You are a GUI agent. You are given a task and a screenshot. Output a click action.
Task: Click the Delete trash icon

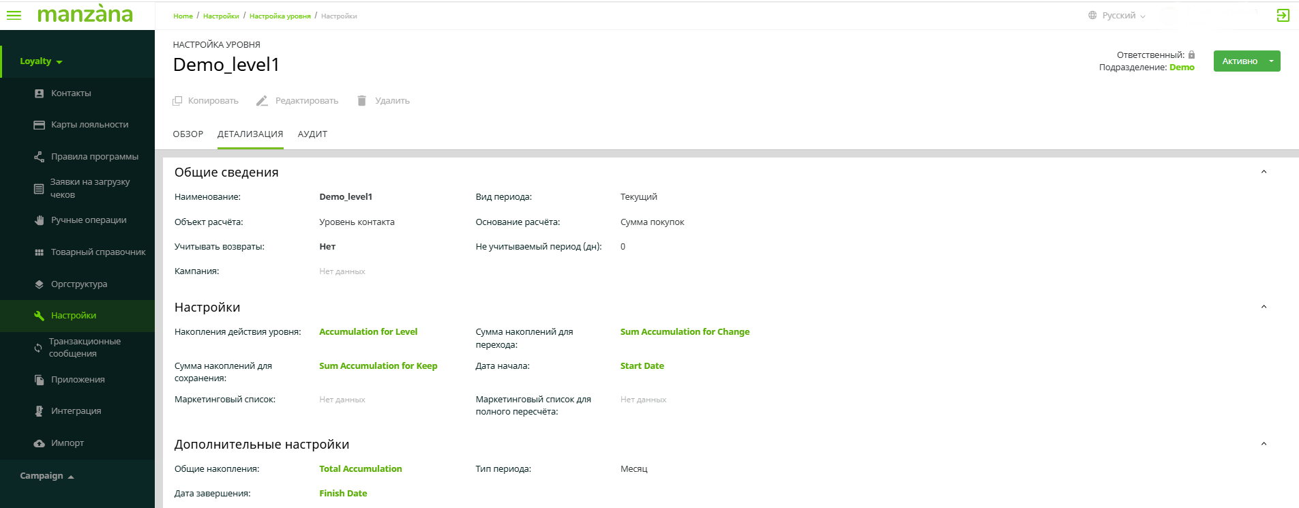tap(361, 101)
